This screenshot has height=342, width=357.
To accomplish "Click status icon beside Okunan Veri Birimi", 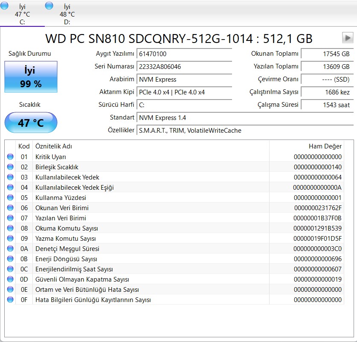I will pyautogui.click(x=10, y=208).
